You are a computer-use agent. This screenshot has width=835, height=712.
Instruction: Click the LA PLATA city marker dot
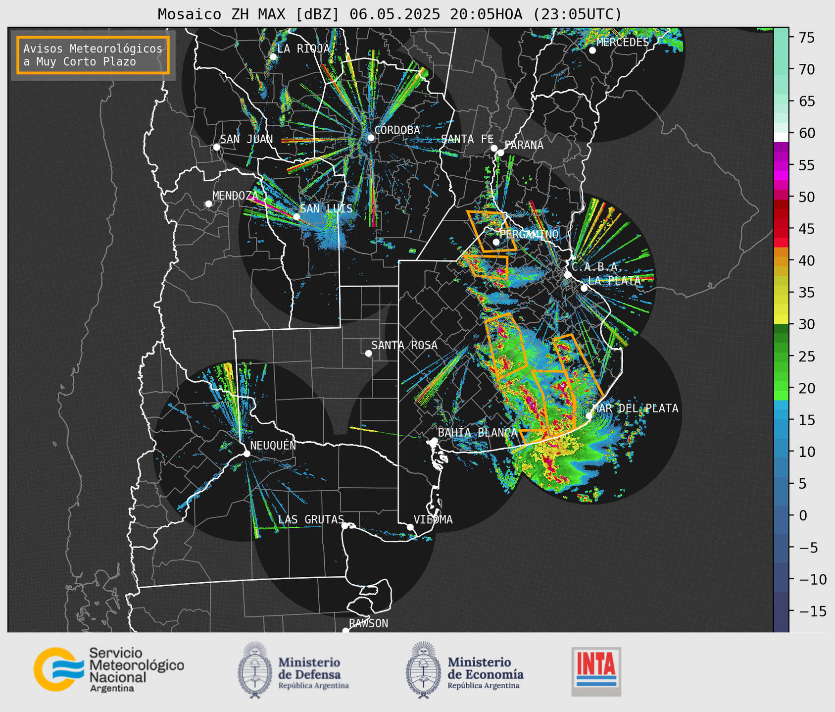(584, 288)
